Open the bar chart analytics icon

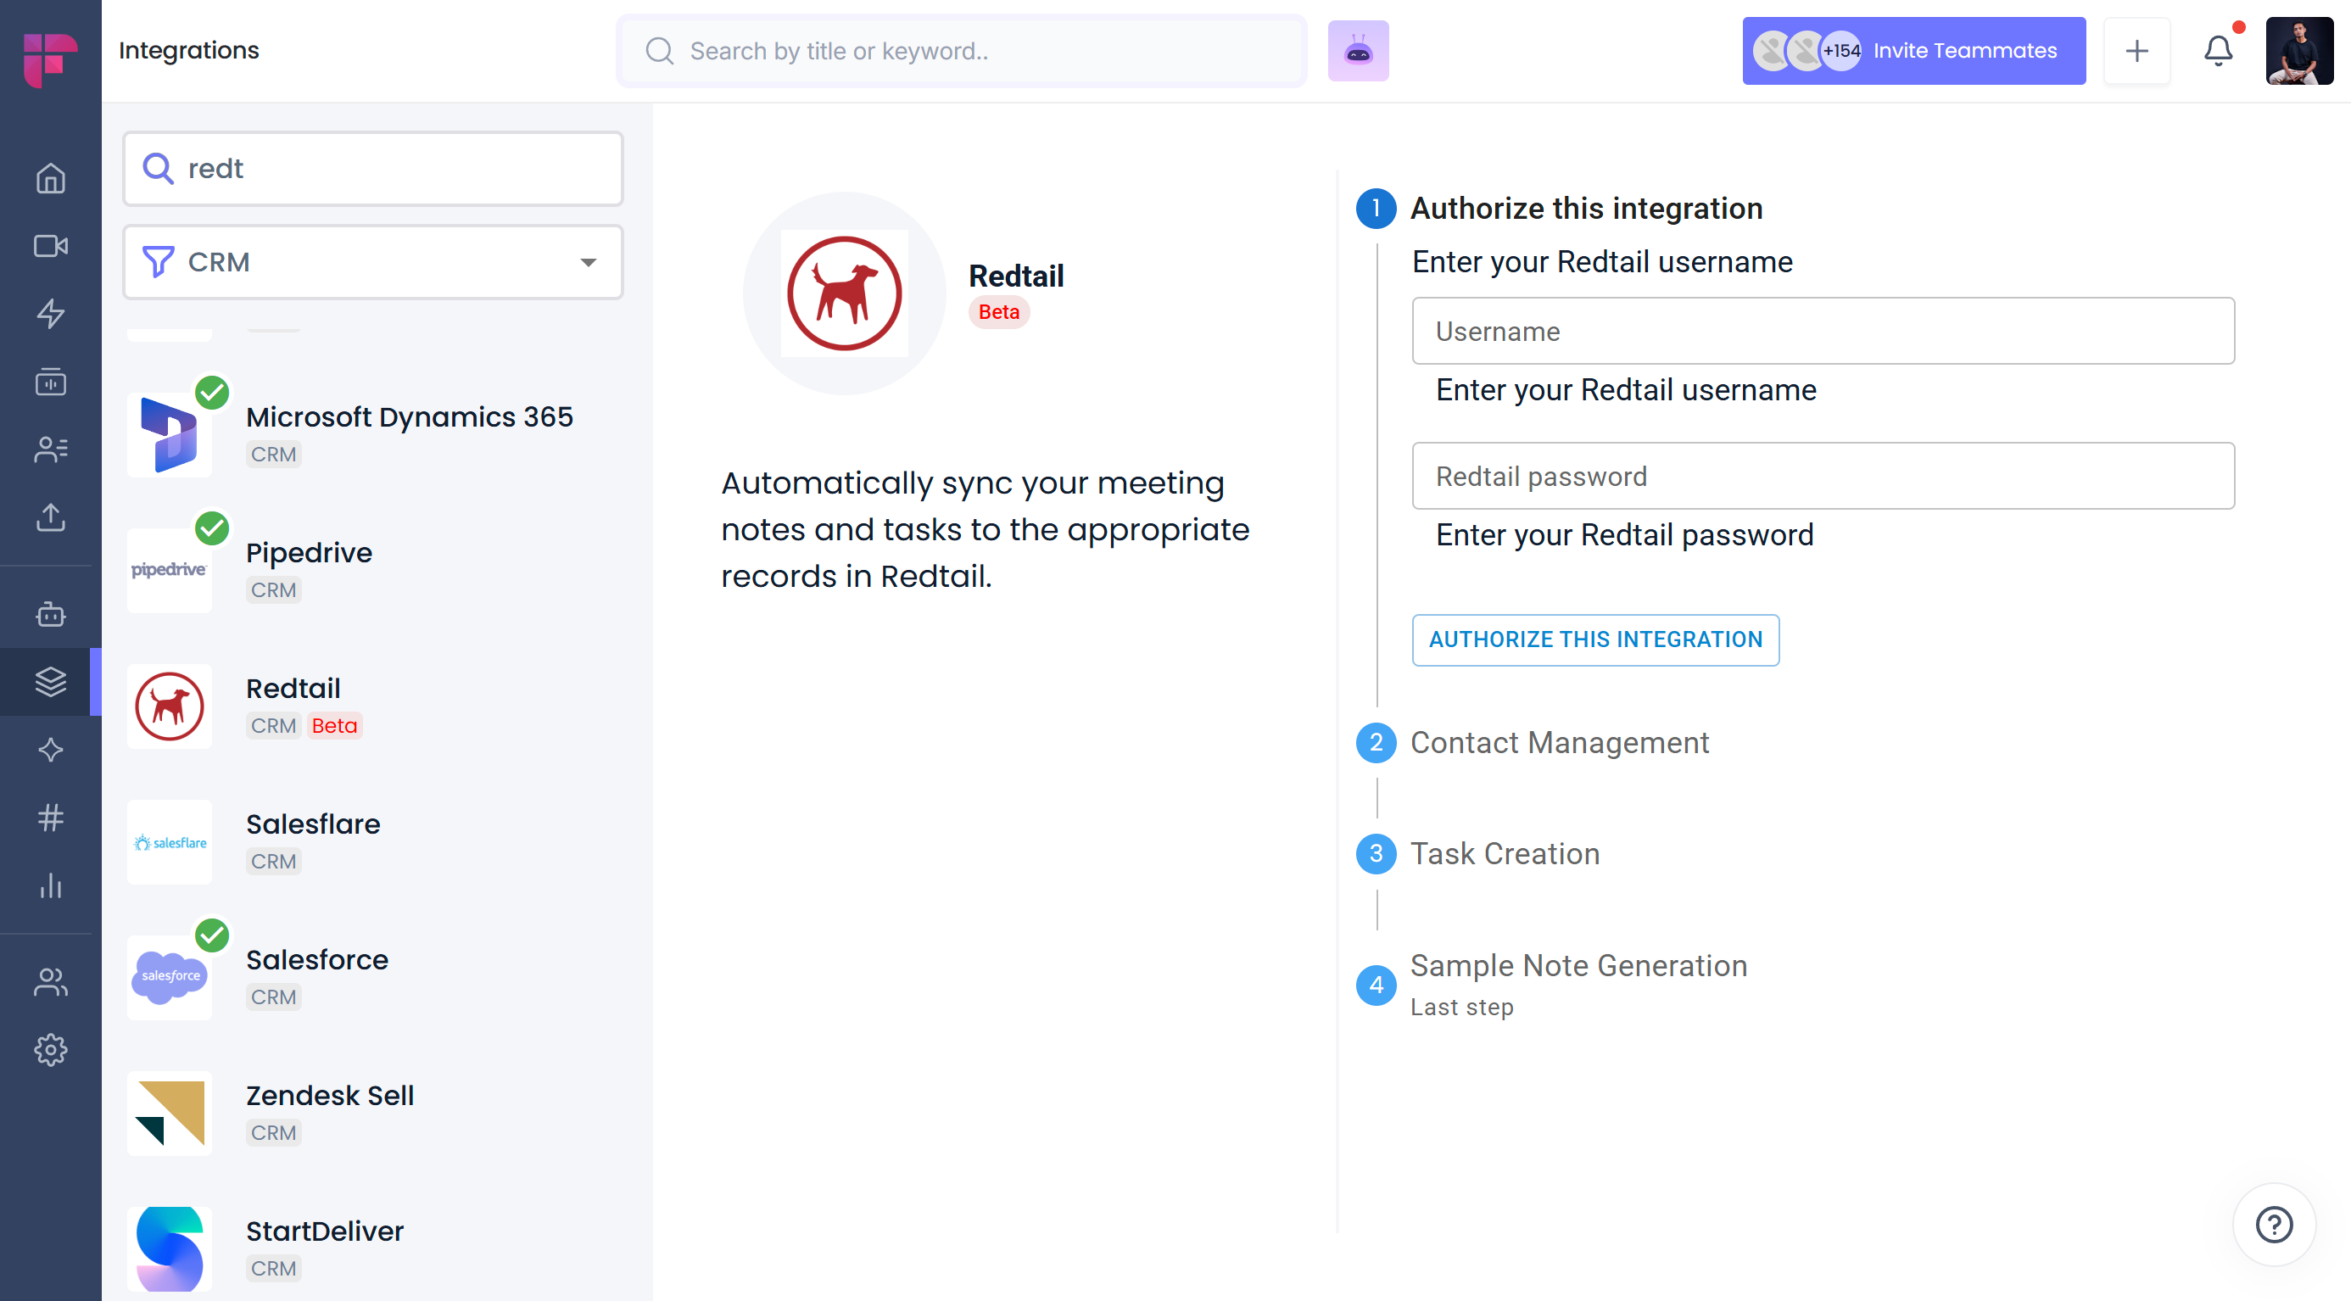click(x=50, y=885)
